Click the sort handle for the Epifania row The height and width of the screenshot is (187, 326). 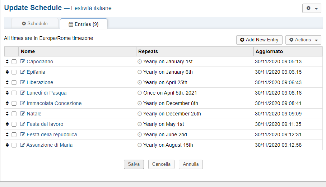point(7,72)
